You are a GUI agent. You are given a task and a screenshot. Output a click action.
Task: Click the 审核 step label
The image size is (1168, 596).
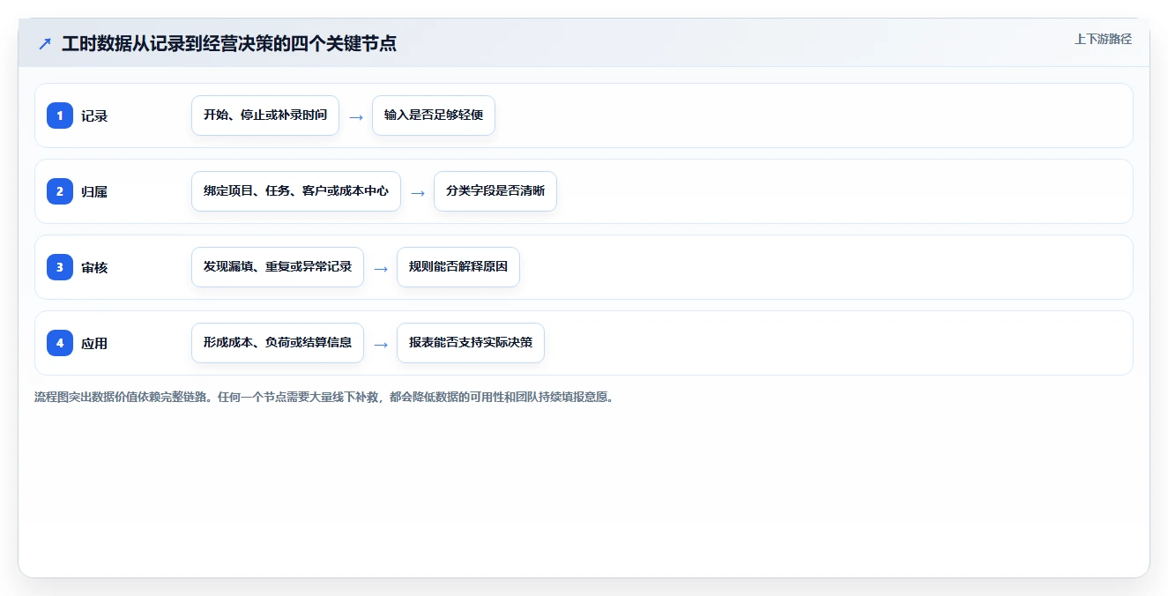[94, 267]
